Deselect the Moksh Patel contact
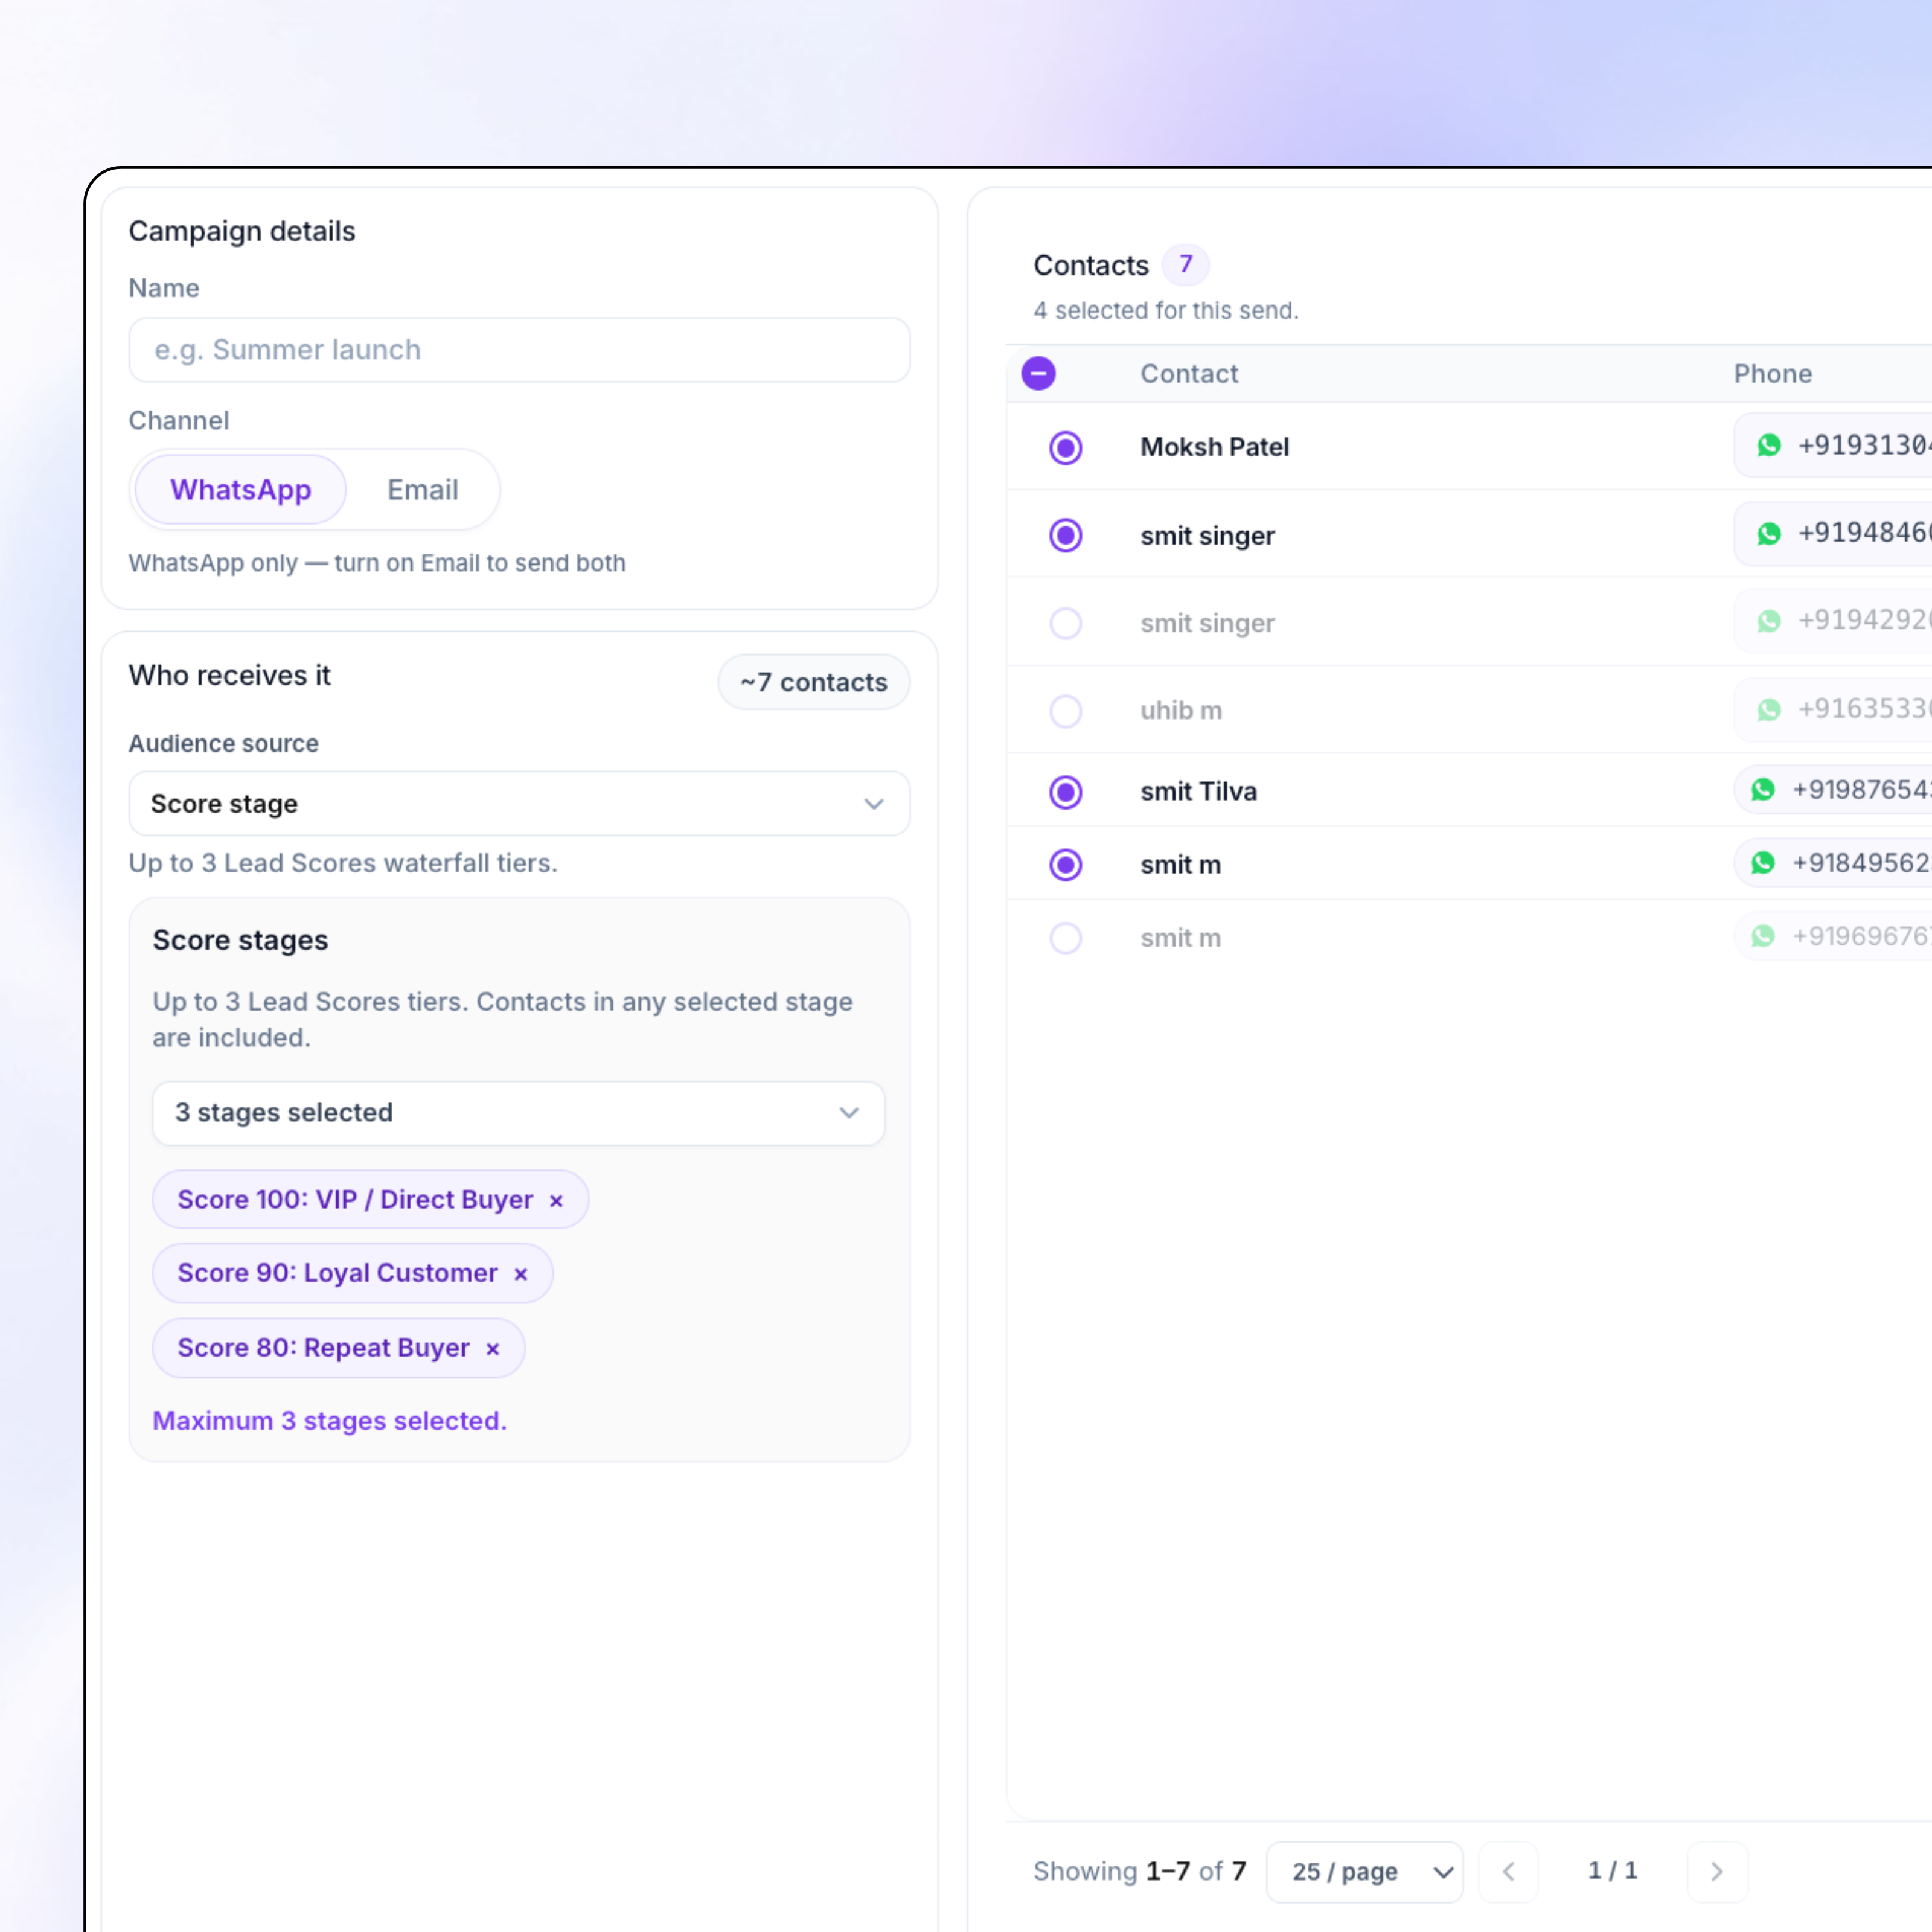 (x=1065, y=447)
